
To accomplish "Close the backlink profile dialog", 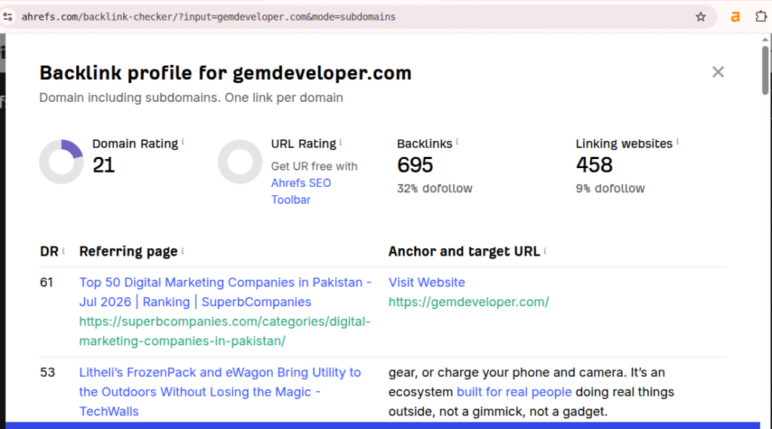I will coord(718,72).
